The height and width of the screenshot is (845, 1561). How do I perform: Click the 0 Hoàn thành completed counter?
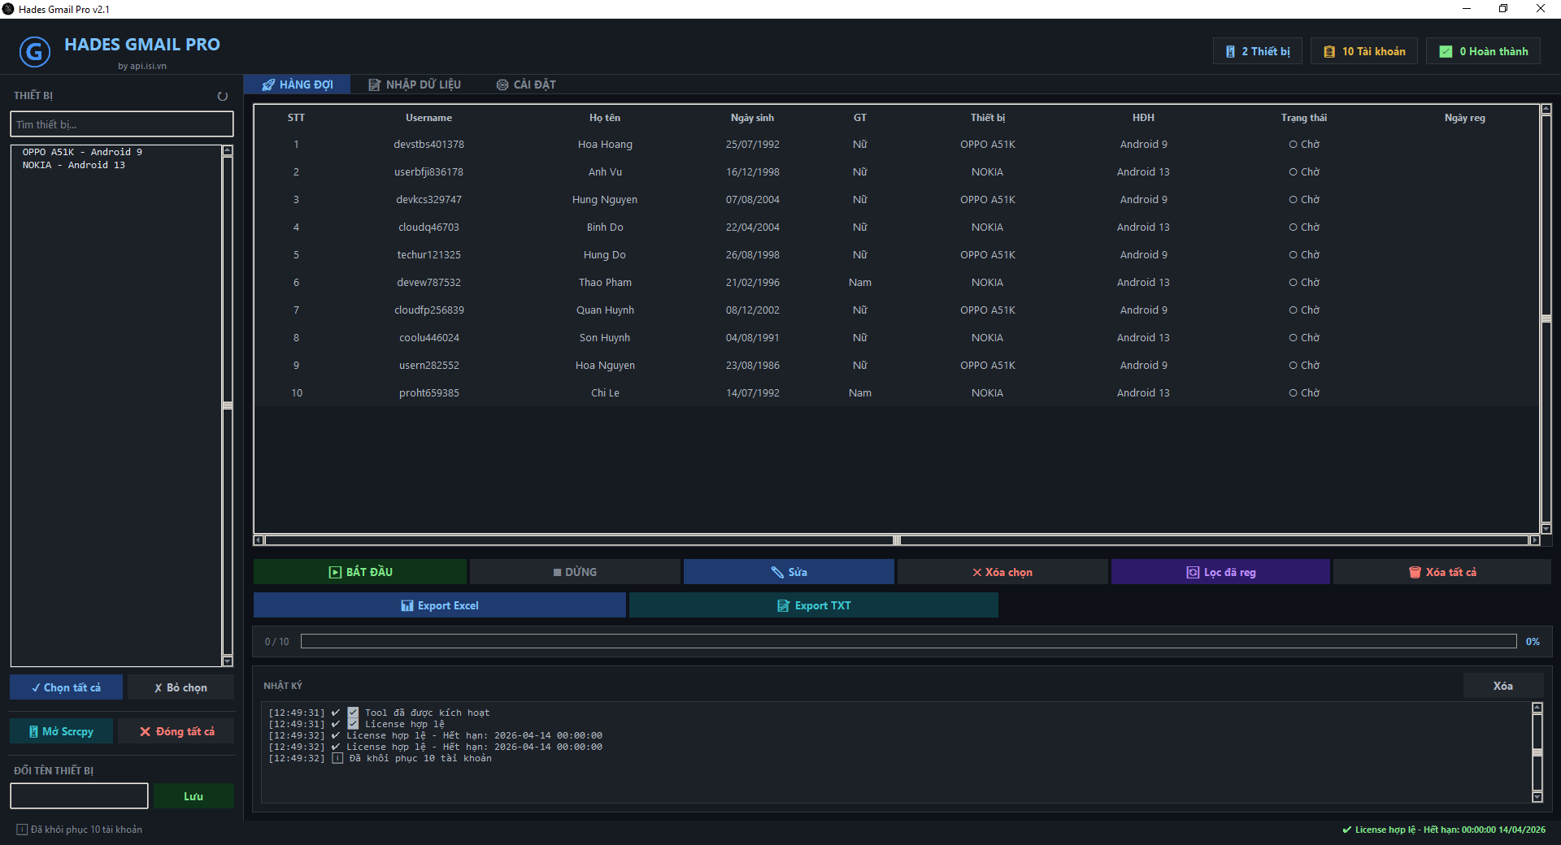1483,51
